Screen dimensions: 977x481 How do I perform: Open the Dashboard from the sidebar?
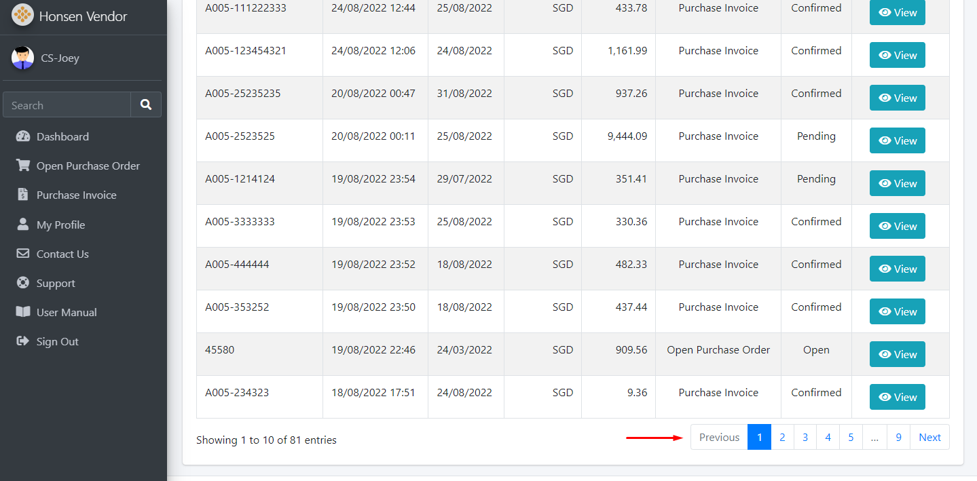coord(62,136)
